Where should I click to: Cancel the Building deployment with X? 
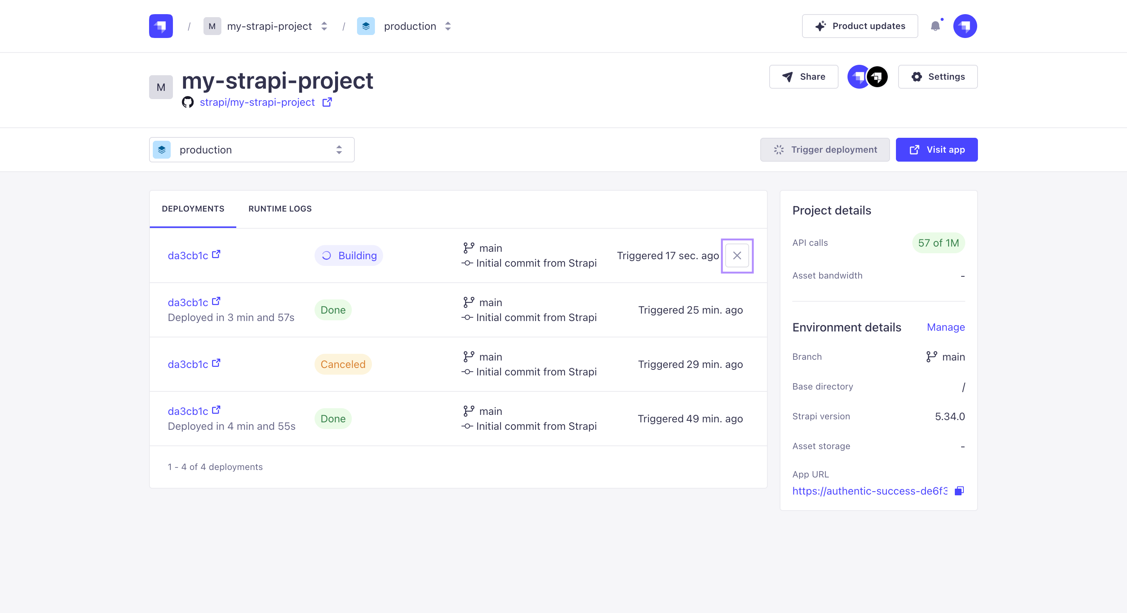point(737,255)
